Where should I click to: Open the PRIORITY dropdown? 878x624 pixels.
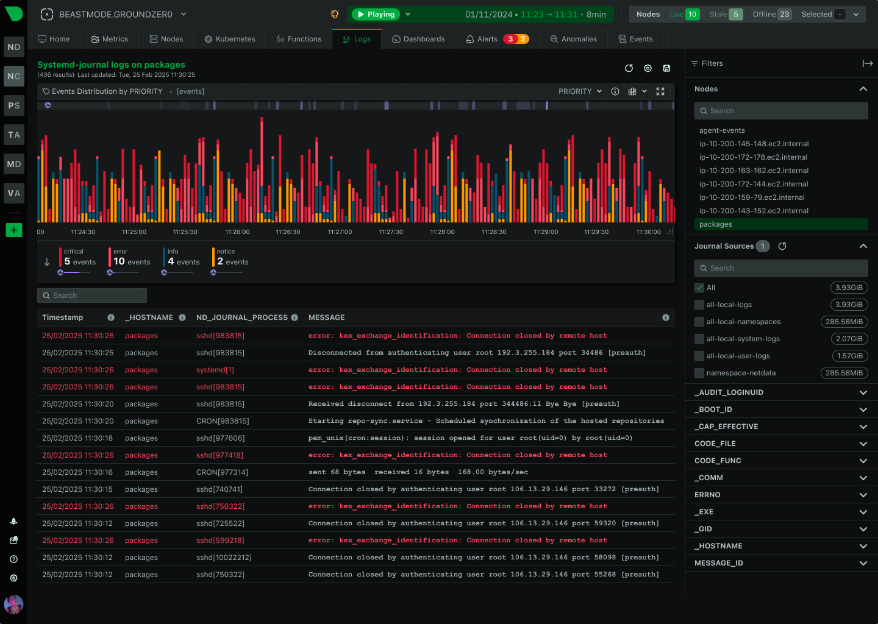579,91
